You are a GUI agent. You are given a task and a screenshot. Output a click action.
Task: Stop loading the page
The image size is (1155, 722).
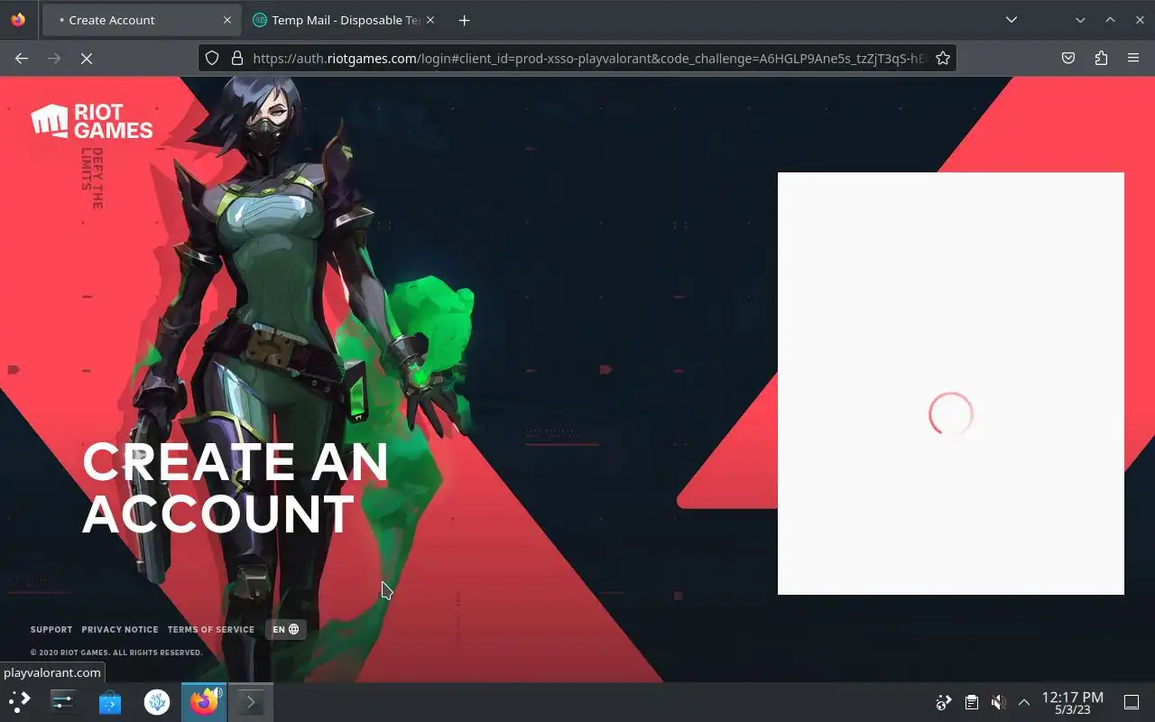[x=87, y=58]
